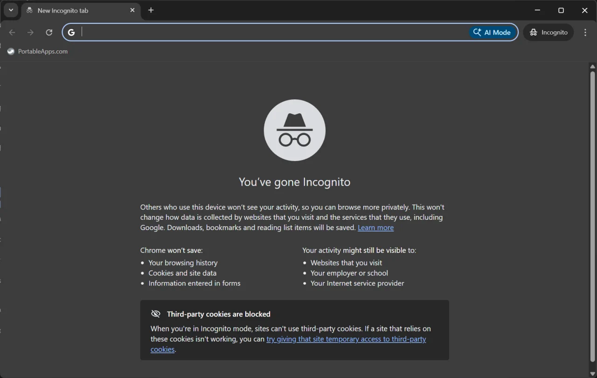Activate the AI Mode button
Image resolution: width=597 pixels, height=378 pixels.
pyautogui.click(x=492, y=32)
